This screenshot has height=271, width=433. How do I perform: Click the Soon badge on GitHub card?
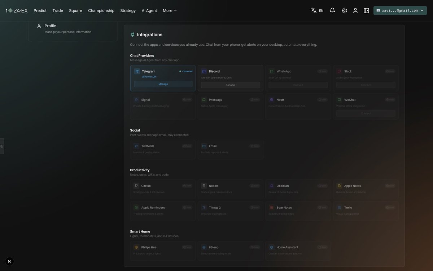[187, 186]
